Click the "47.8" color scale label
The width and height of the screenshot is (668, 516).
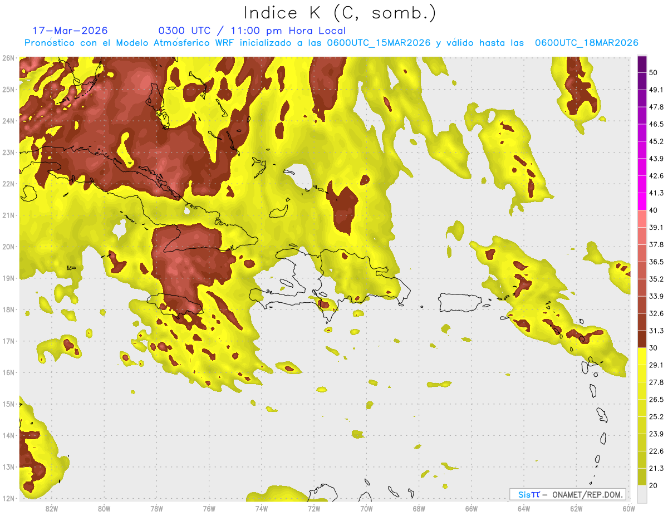[x=656, y=107]
